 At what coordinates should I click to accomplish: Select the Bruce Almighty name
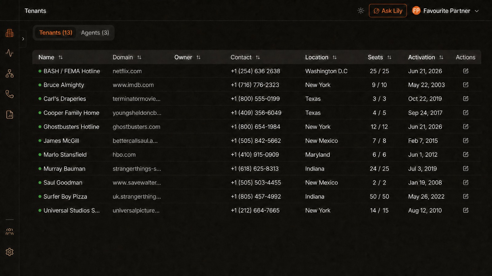[64, 85]
